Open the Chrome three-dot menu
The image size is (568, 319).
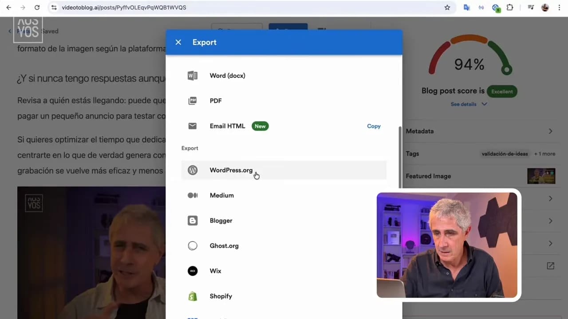point(559,8)
